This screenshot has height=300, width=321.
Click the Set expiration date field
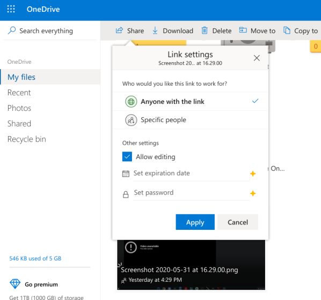pyautogui.click(x=191, y=173)
